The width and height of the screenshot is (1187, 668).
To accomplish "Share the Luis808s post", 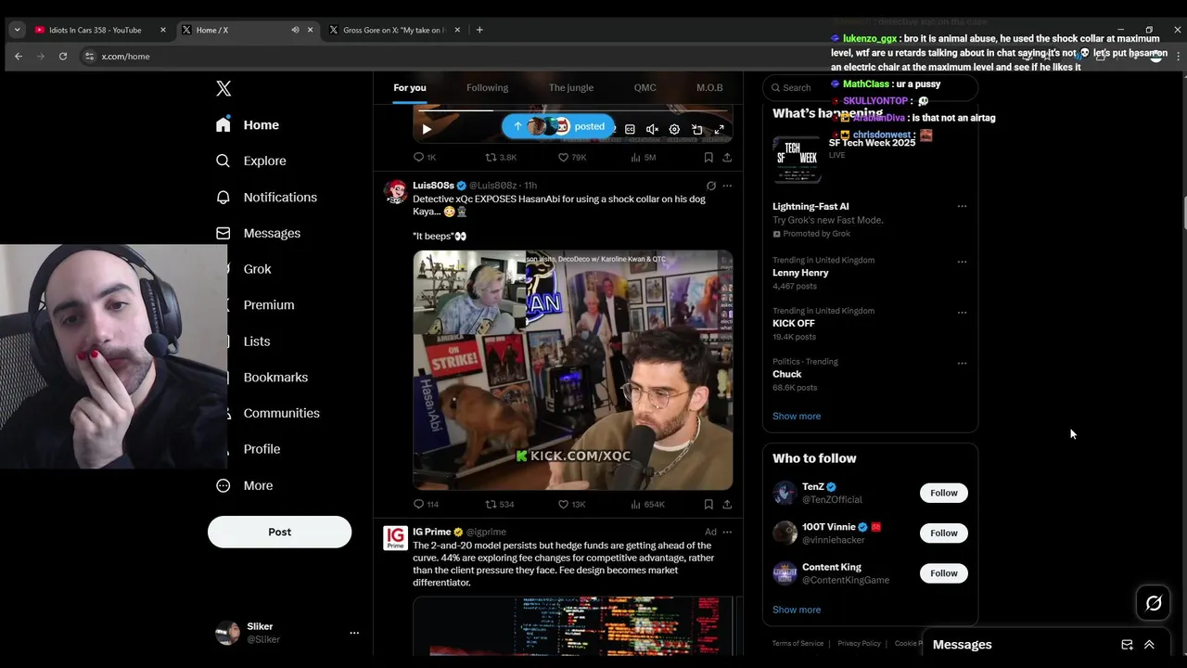I will [x=727, y=505].
